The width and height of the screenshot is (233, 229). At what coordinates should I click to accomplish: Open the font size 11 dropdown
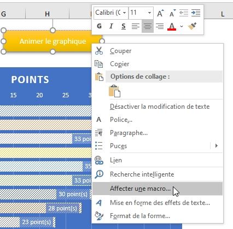coord(149,13)
